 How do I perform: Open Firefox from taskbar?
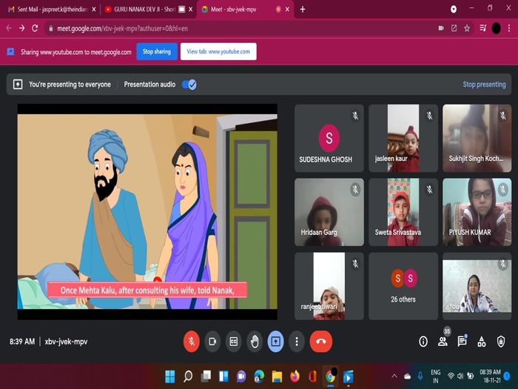295,376
